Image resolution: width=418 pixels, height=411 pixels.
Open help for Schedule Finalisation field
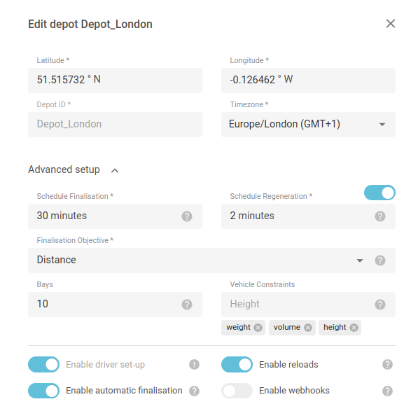coord(187,216)
